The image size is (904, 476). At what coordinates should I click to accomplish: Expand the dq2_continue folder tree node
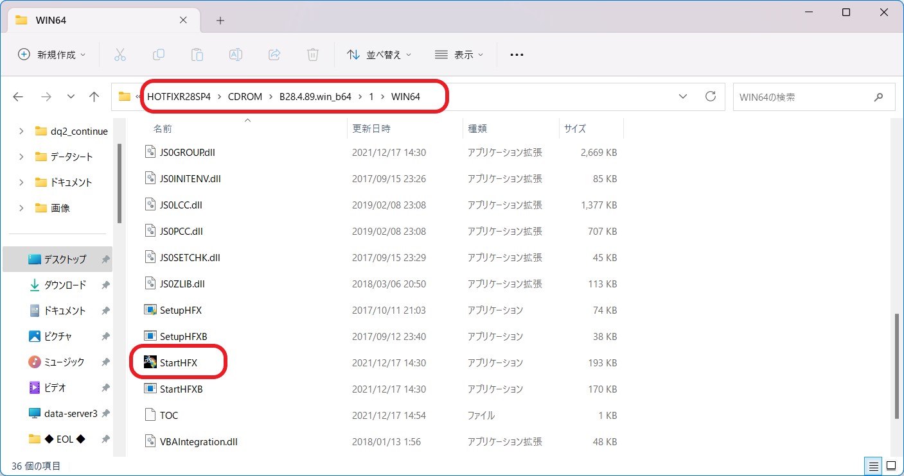(x=21, y=131)
